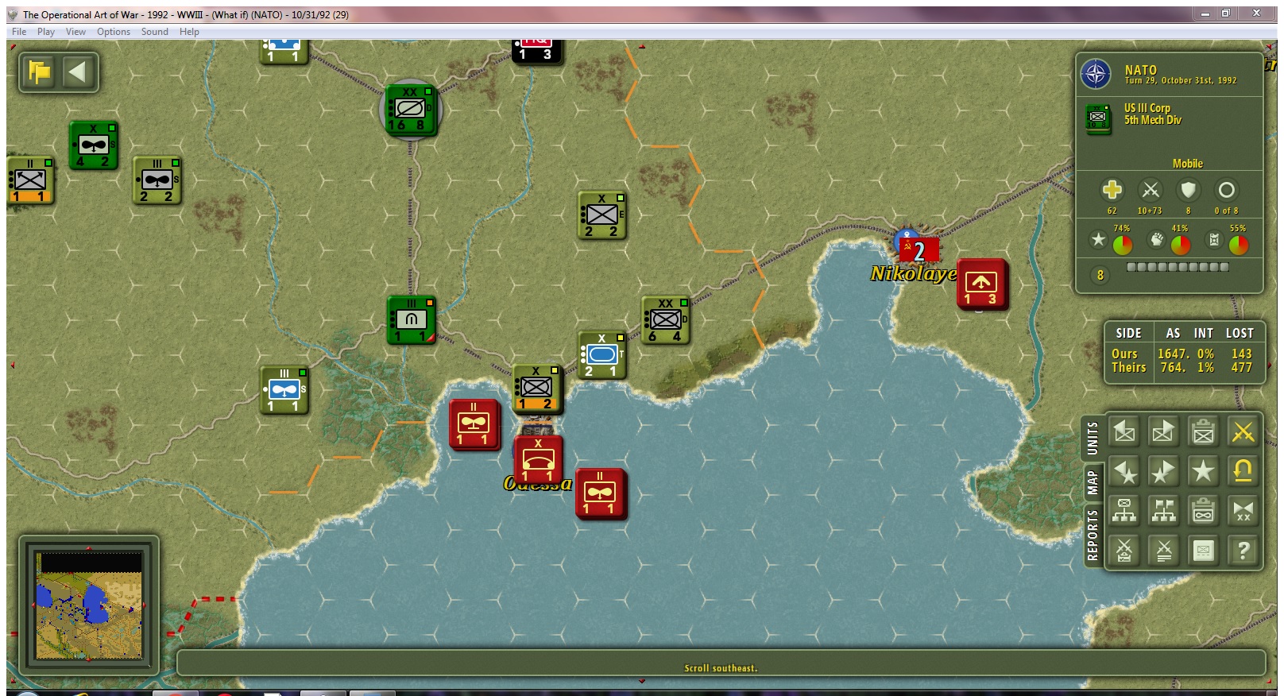Select the green 4-2 armored cavalry unit

coord(93,145)
